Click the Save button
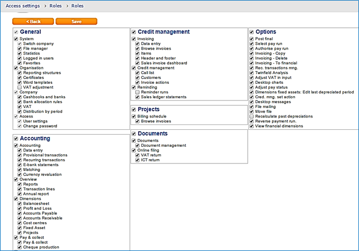Image resolution: width=359 pixels, height=251 pixels. pyautogui.click(x=77, y=21)
